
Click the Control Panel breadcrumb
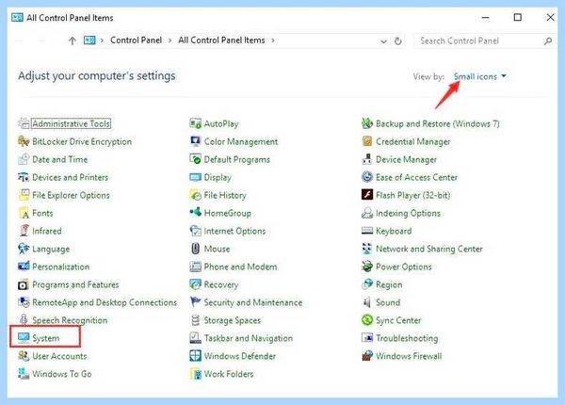[136, 40]
